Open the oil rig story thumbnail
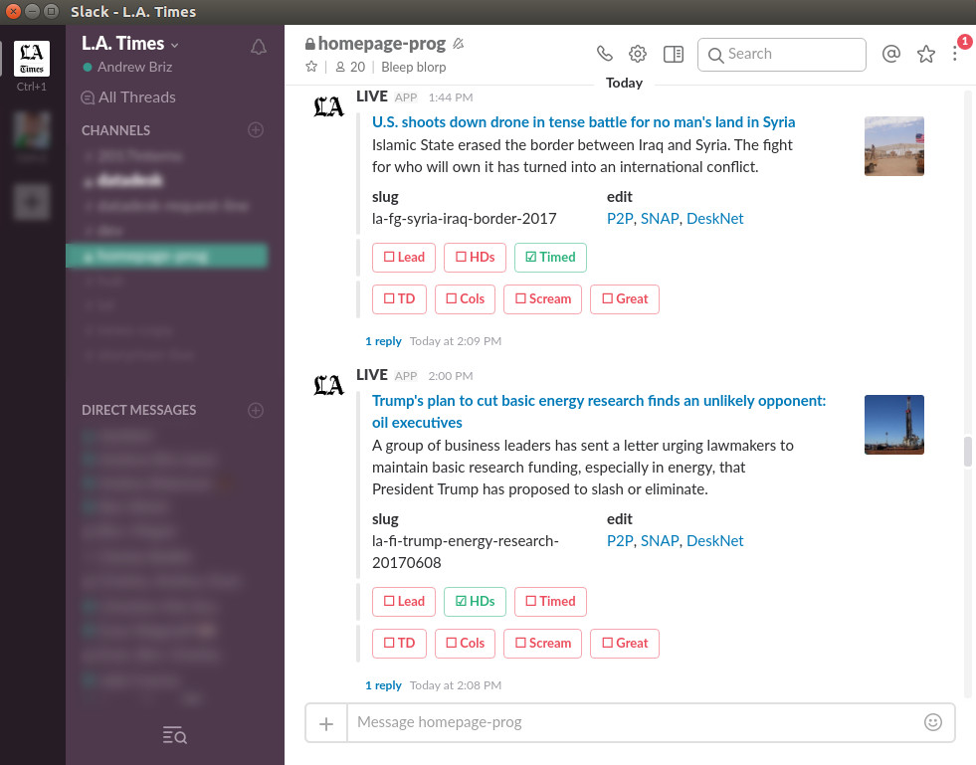Screen dimensions: 976x765 point(893,425)
